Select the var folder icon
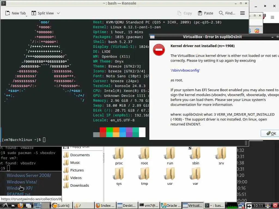Image resolution: width=279 pixels, height=209 pixels. click(196, 174)
